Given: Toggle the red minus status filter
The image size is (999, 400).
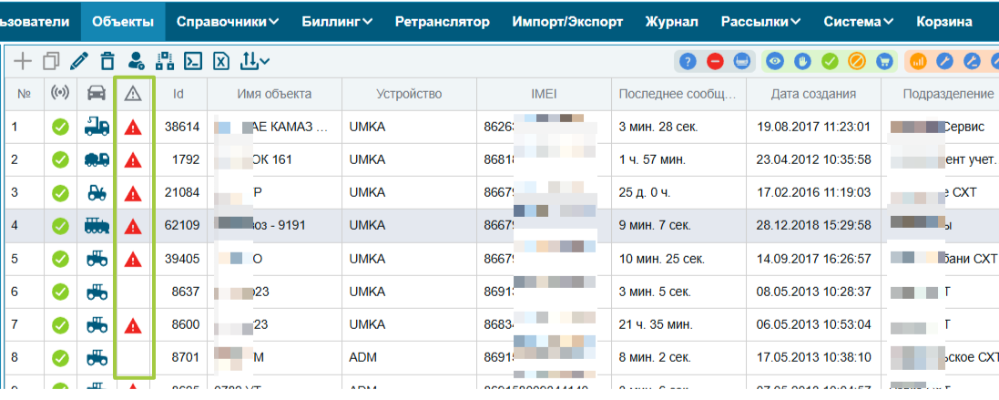Looking at the screenshot, I should point(715,61).
